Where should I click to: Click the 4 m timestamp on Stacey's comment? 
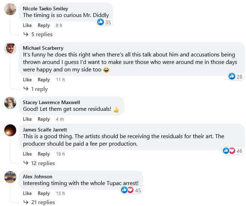tap(60, 119)
